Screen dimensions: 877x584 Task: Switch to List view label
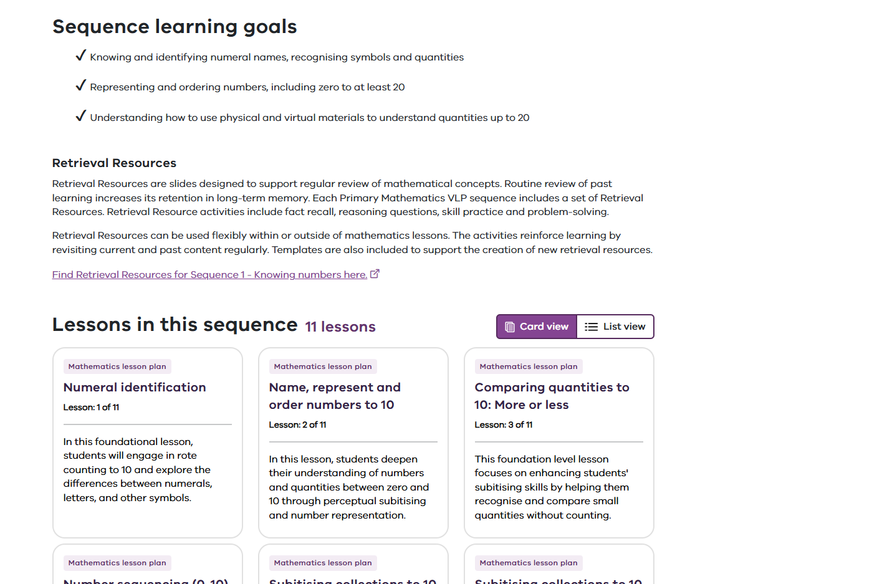(x=624, y=327)
